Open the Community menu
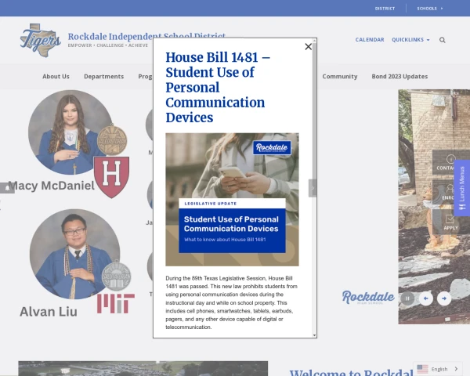The height and width of the screenshot is (376, 470). point(340,77)
